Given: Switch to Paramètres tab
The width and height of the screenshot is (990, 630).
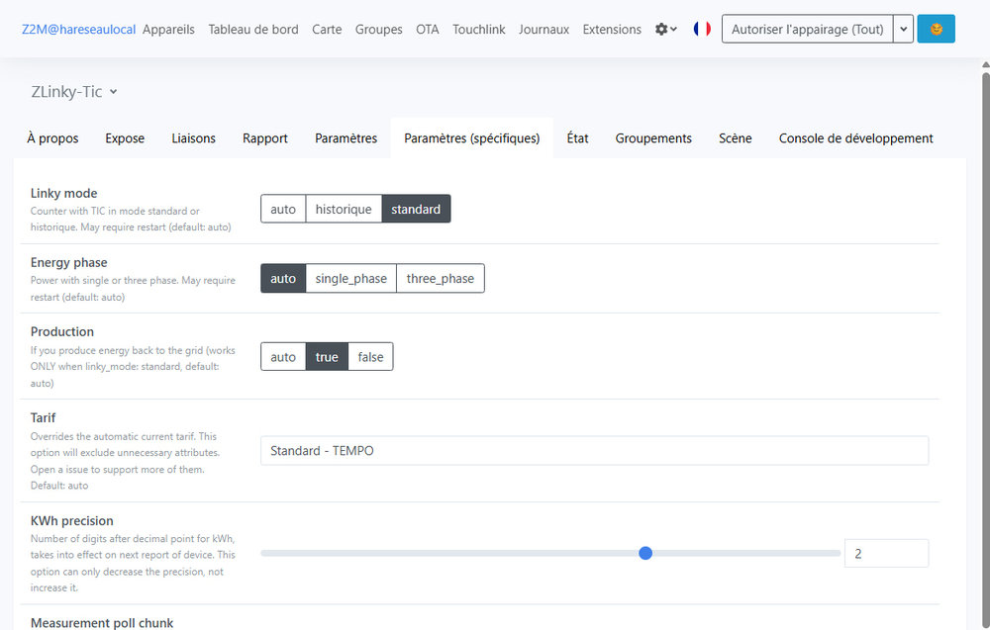Looking at the screenshot, I should click(346, 138).
